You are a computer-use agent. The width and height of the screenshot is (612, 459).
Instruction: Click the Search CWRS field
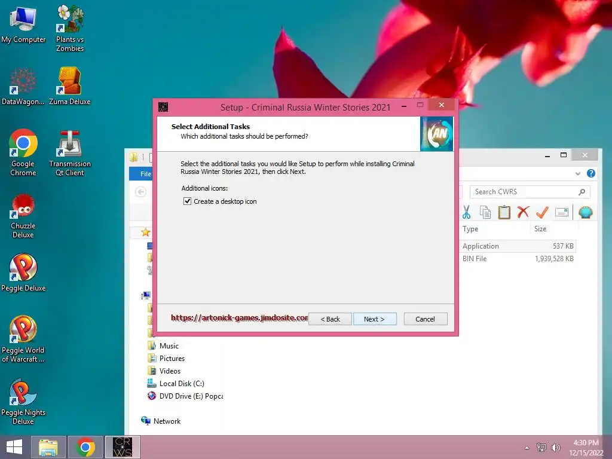pyautogui.click(x=530, y=192)
